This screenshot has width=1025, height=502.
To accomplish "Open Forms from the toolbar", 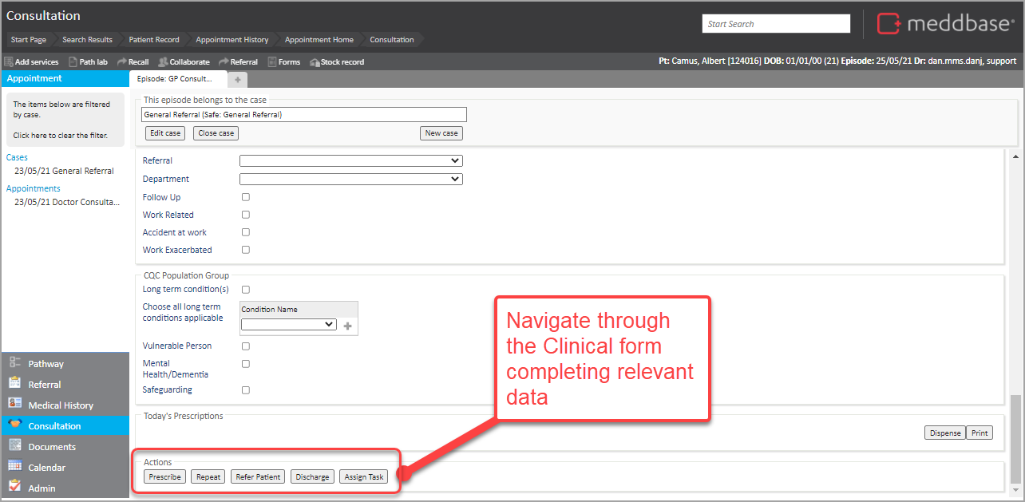I will coord(272,61).
